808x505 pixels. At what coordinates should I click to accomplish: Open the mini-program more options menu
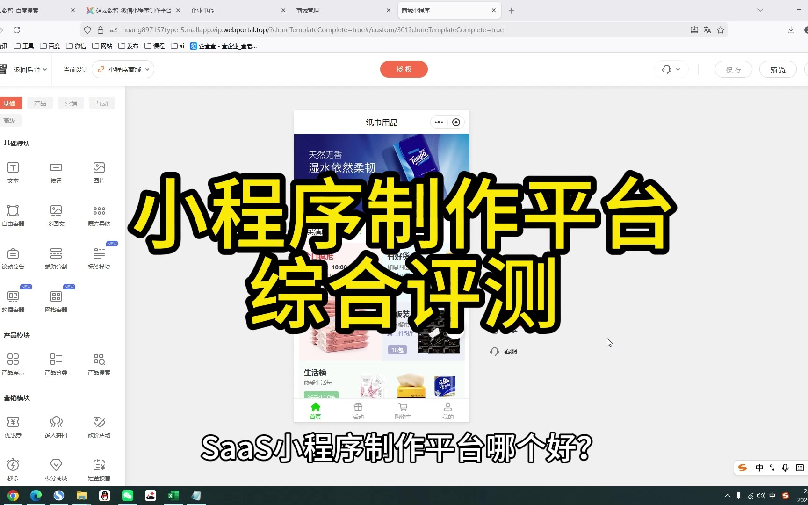pos(439,123)
